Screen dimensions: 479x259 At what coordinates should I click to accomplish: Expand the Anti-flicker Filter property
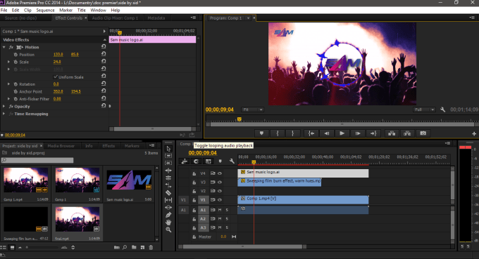pyautogui.click(x=9, y=99)
